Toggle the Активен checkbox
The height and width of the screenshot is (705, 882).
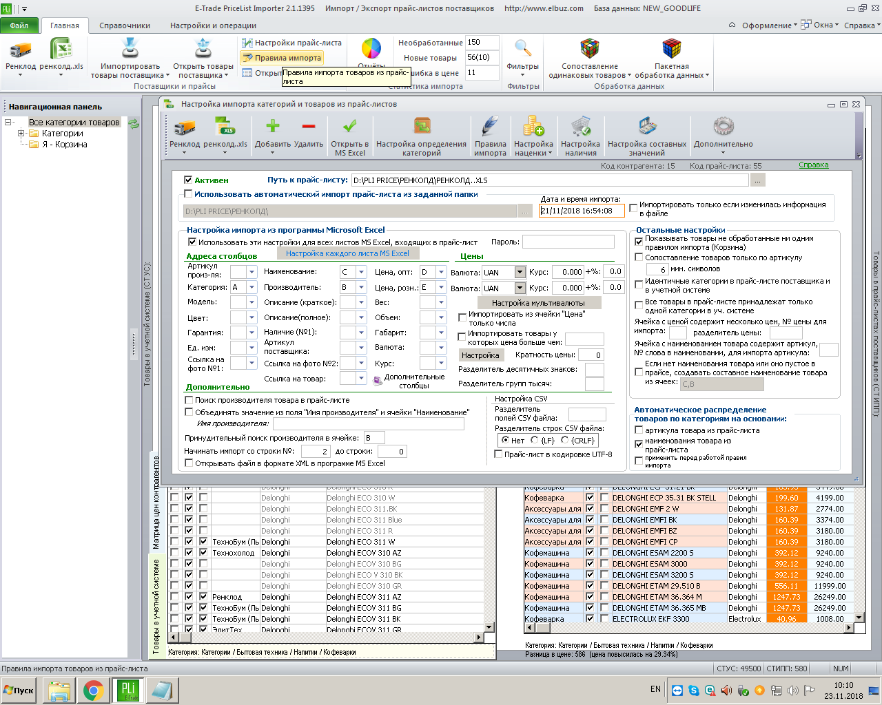189,180
